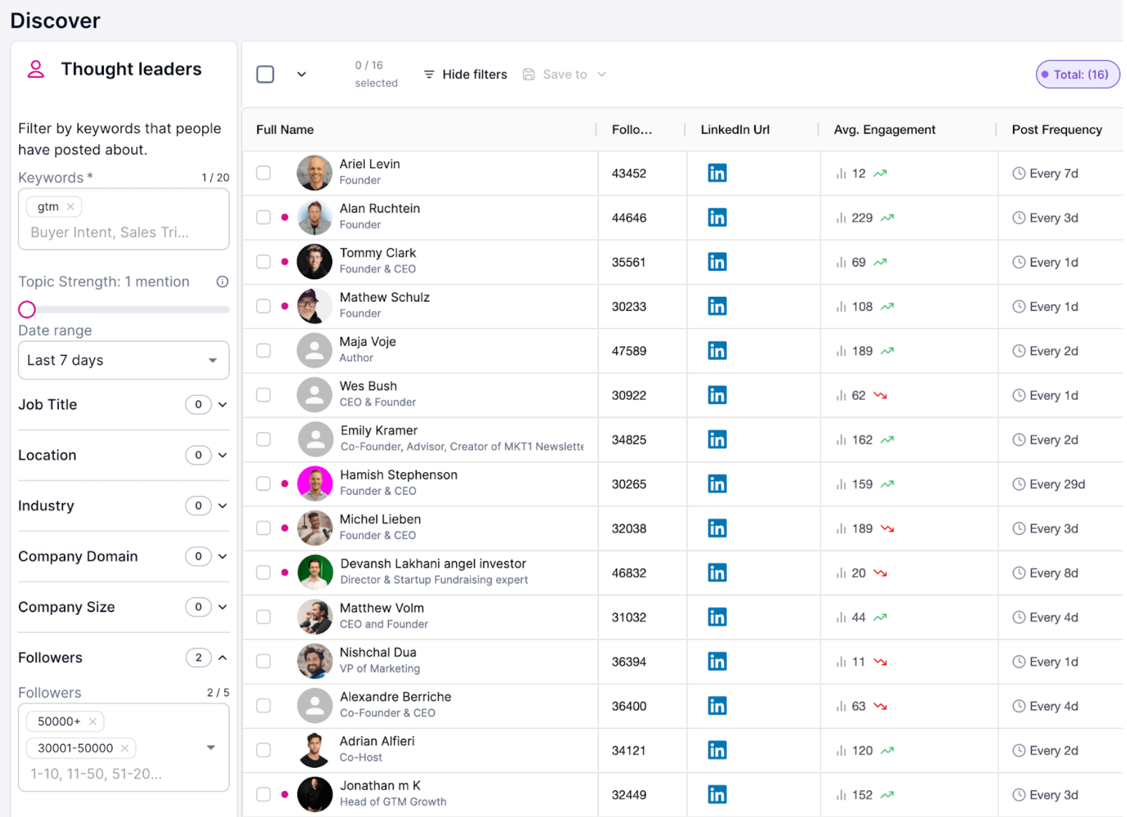This screenshot has height=817, width=1127.
Task: Remove the gtm keyword tag
Action: (x=70, y=206)
